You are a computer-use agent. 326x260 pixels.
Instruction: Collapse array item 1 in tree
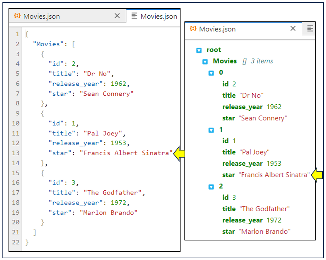click(211, 130)
